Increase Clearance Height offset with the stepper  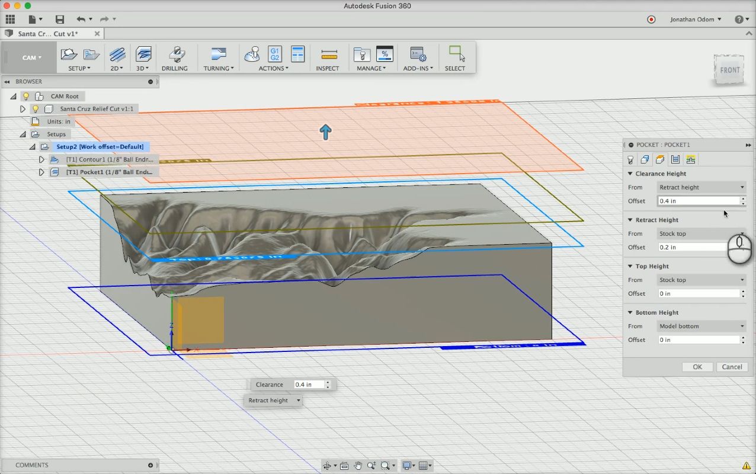point(742,198)
